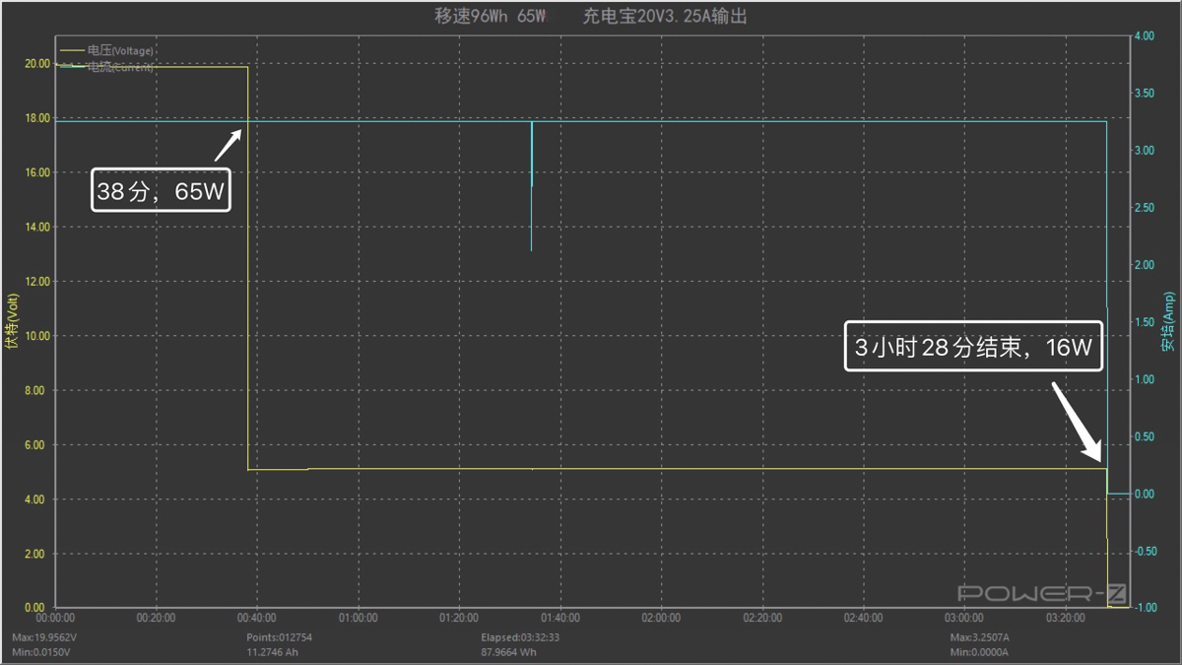This screenshot has height=665, width=1182.
Task: Click the 安培(Amp) right axis title
Action: point(1169,322)
